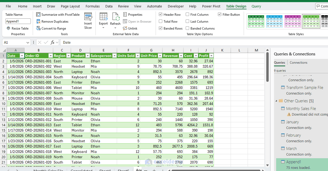Select the magenta table style swatch
Screen dimensions: 328x171
293,21
